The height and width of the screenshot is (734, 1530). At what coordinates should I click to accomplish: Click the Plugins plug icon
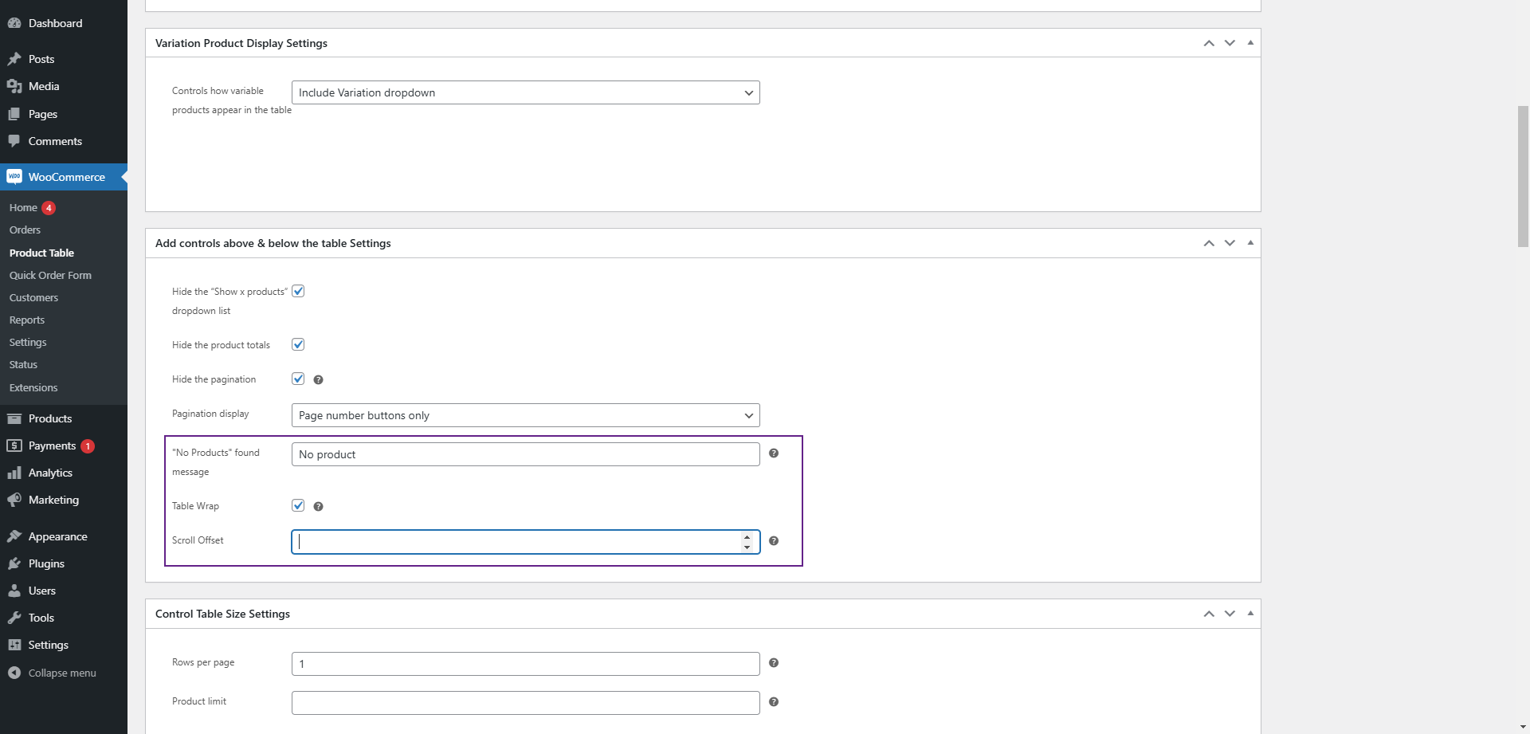tap(14, 563)
